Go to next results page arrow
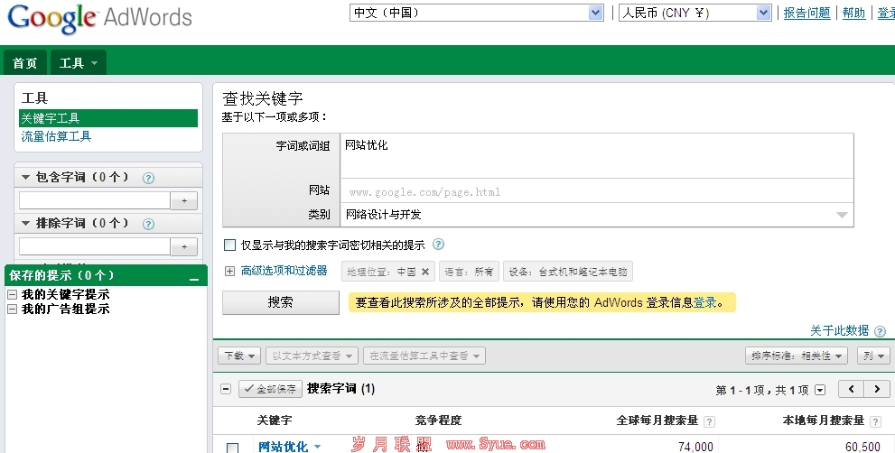The image size is (895, 453). click(876, 389)
